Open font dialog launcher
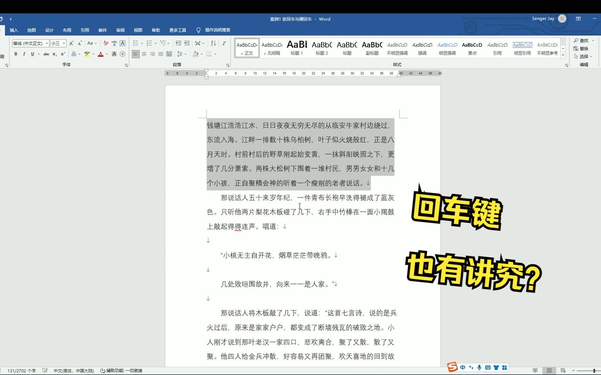Screen dimensions: 601x375 tap(126, 65)
